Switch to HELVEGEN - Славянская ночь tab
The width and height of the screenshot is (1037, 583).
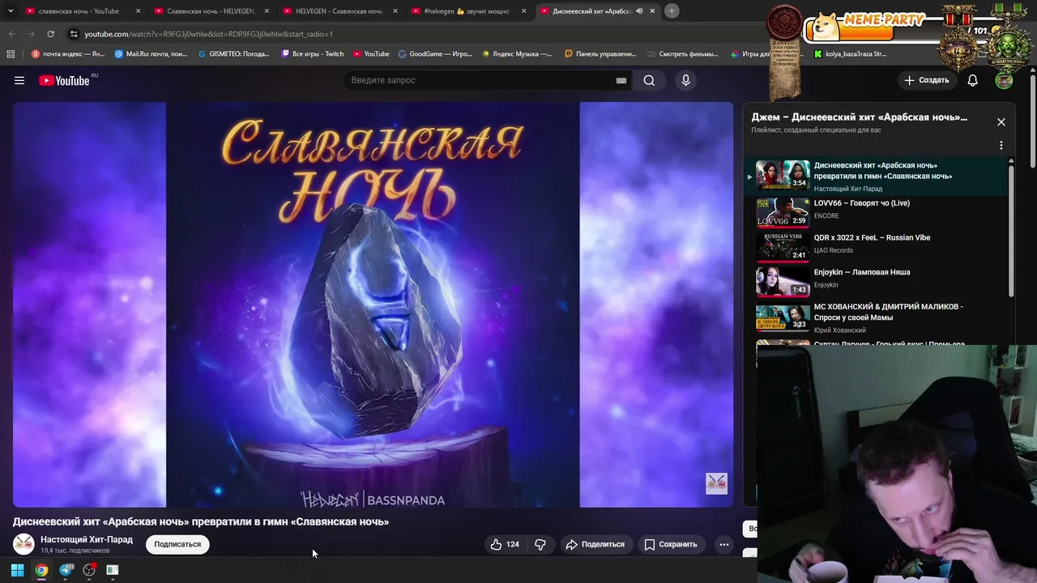tap(339, 11)
